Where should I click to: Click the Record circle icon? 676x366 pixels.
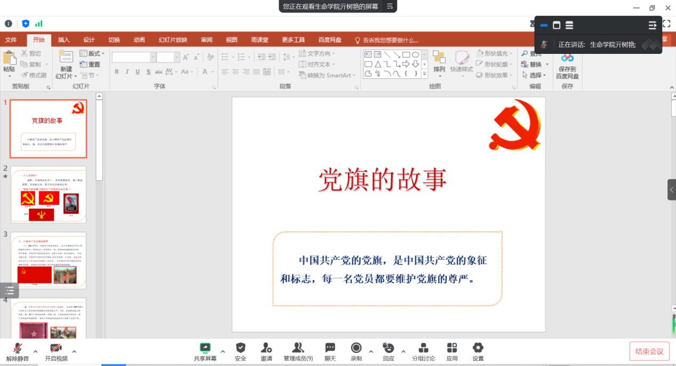pyautogui.click(x=356, y=347)
